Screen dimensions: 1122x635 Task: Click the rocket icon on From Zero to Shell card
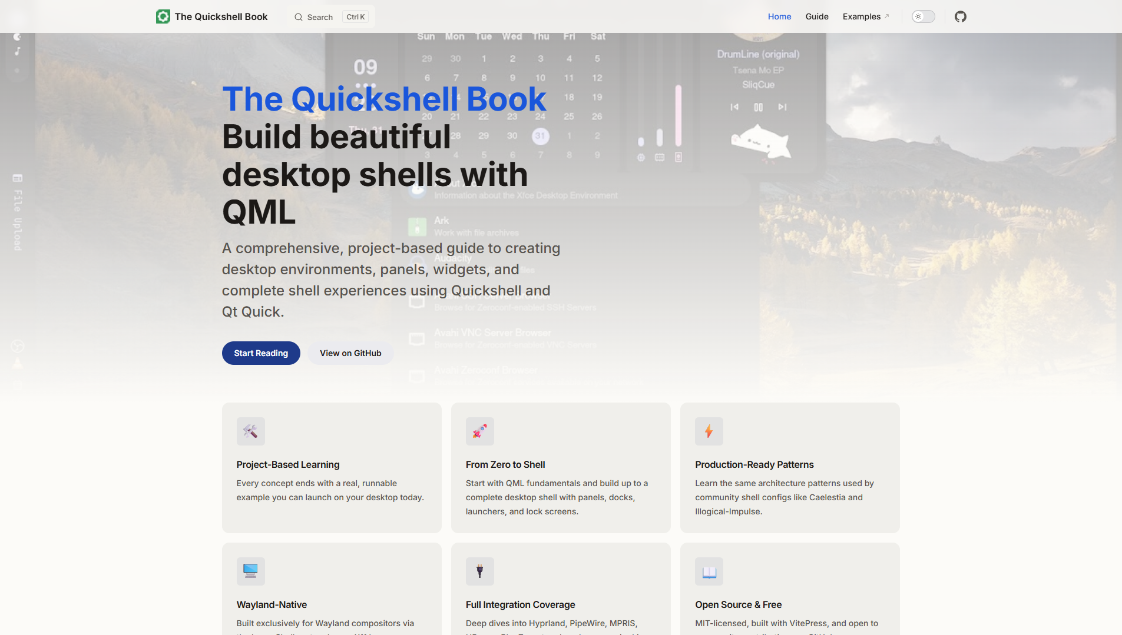click(480, 431)
